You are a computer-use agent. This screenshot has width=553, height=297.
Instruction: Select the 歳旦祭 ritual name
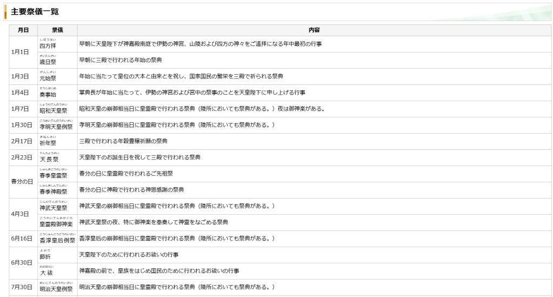pos(48,62)
